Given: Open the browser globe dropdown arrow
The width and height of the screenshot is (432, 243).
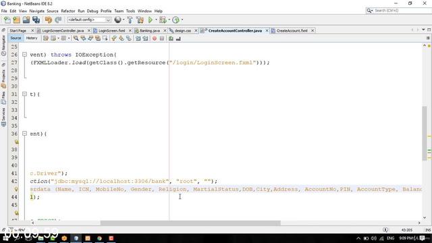Looking at the screenshot, I should click(124, 20).
